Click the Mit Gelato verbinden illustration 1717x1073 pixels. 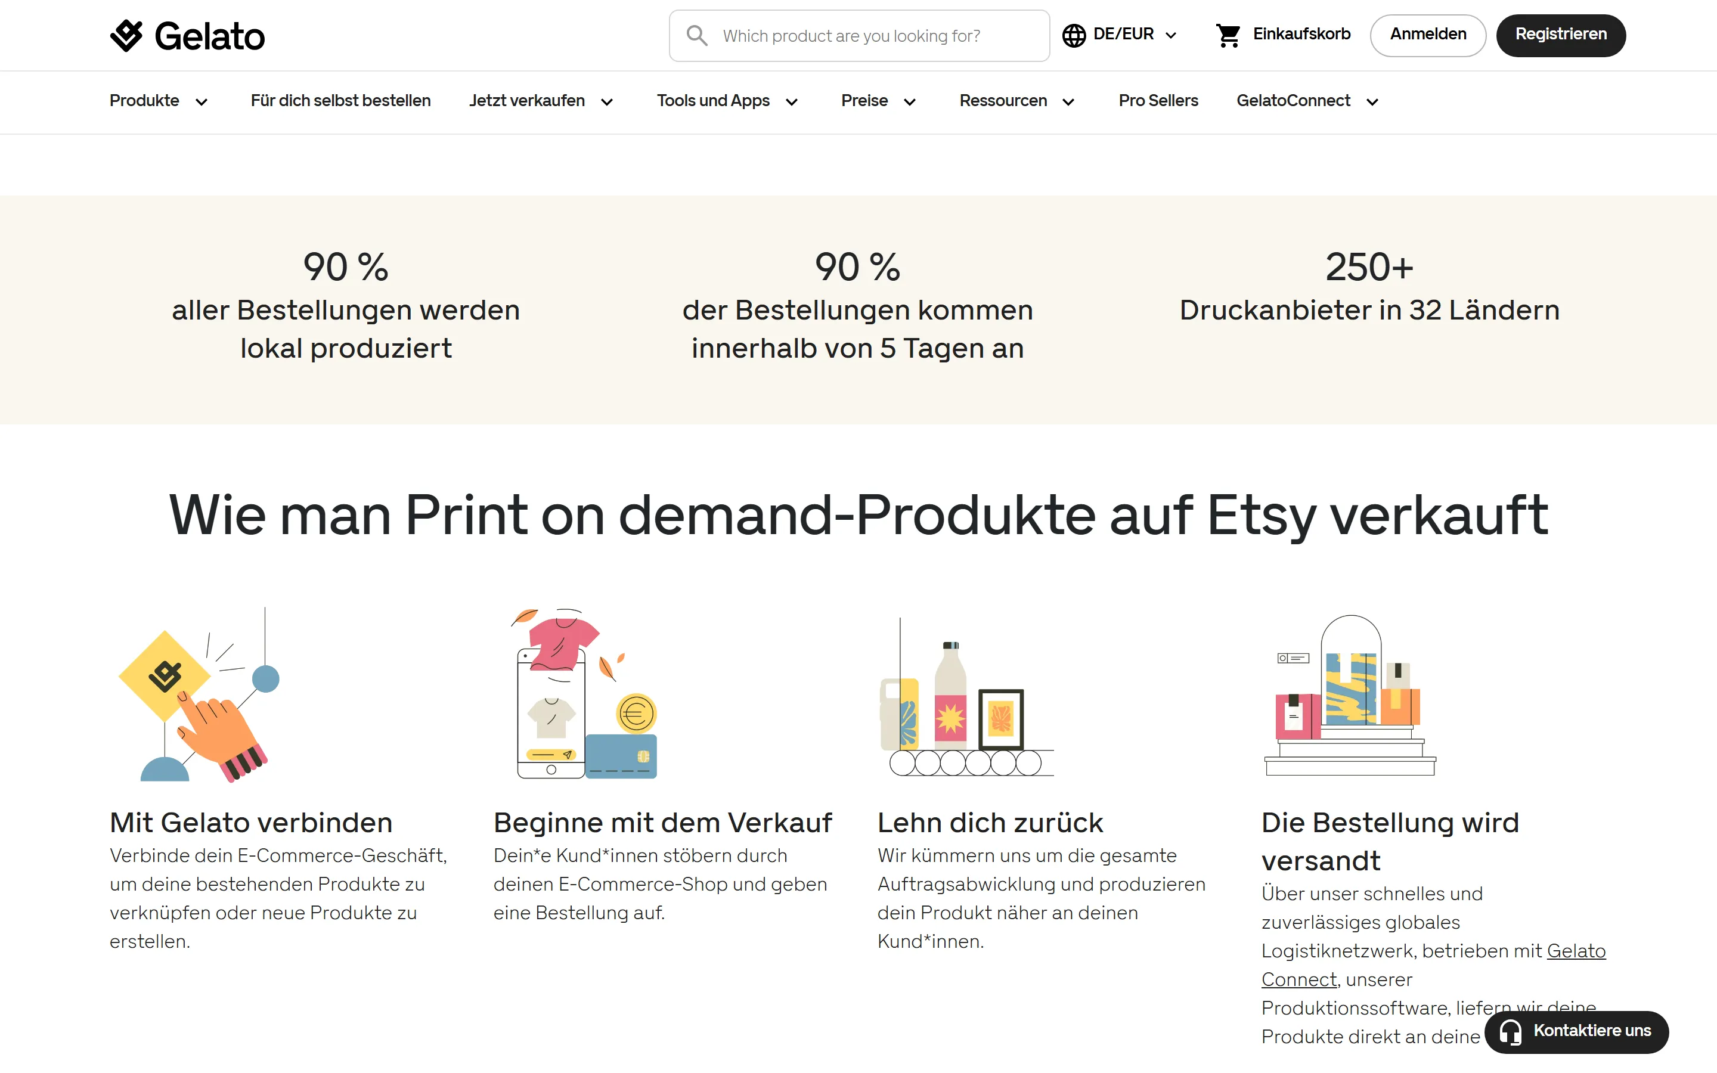coord(199,694)
